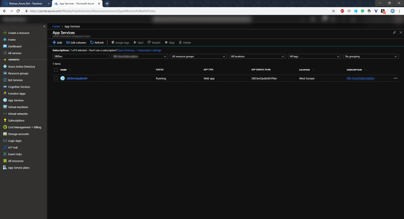Viewport: 404px width, 219px height.
Task: Close the Release_Azure_Bot Pipelines tab
Action: point(49,4)
